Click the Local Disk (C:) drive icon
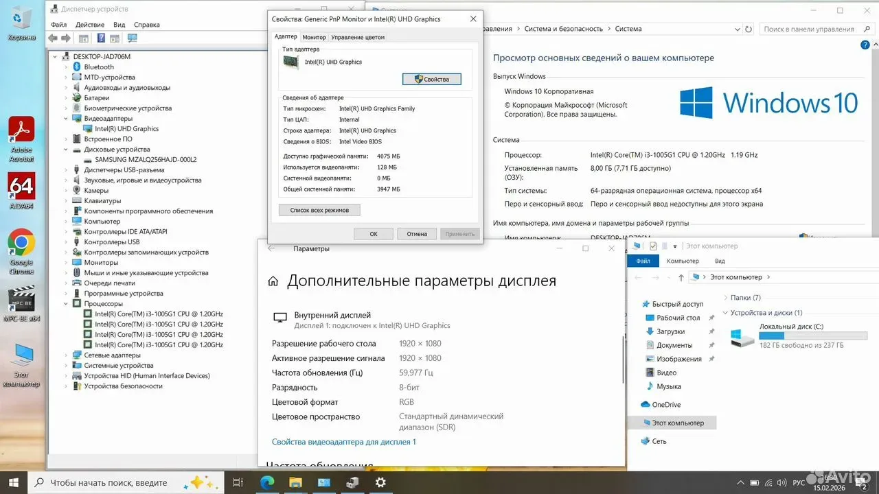The height and width of the screenshot is (494, 879). coord(743,337)
